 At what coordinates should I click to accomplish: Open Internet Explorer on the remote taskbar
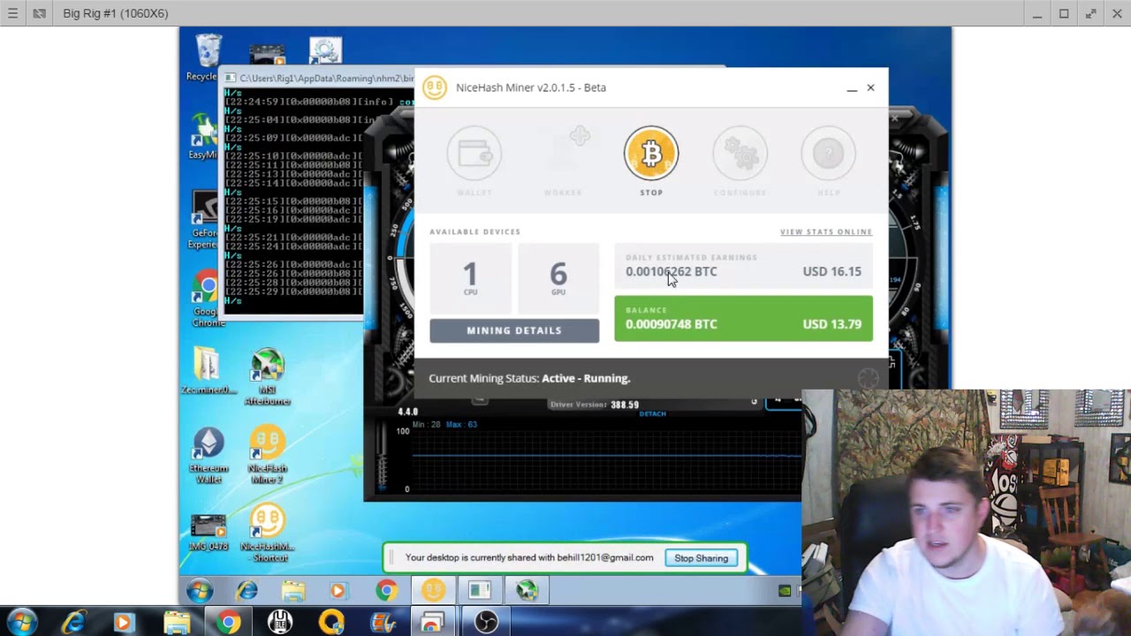pos(247,590)
